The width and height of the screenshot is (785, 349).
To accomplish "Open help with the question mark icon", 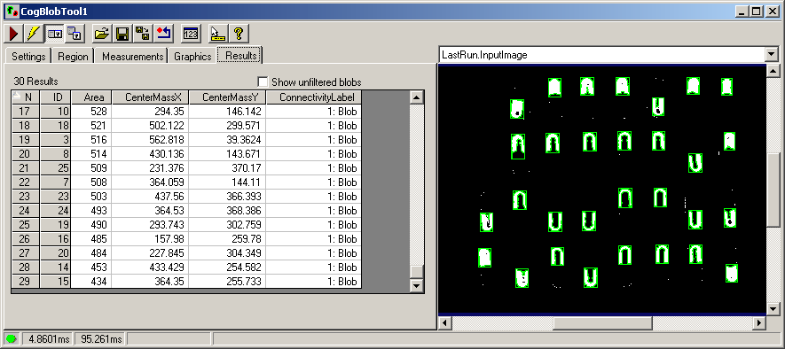I will [x=239, y=34].
